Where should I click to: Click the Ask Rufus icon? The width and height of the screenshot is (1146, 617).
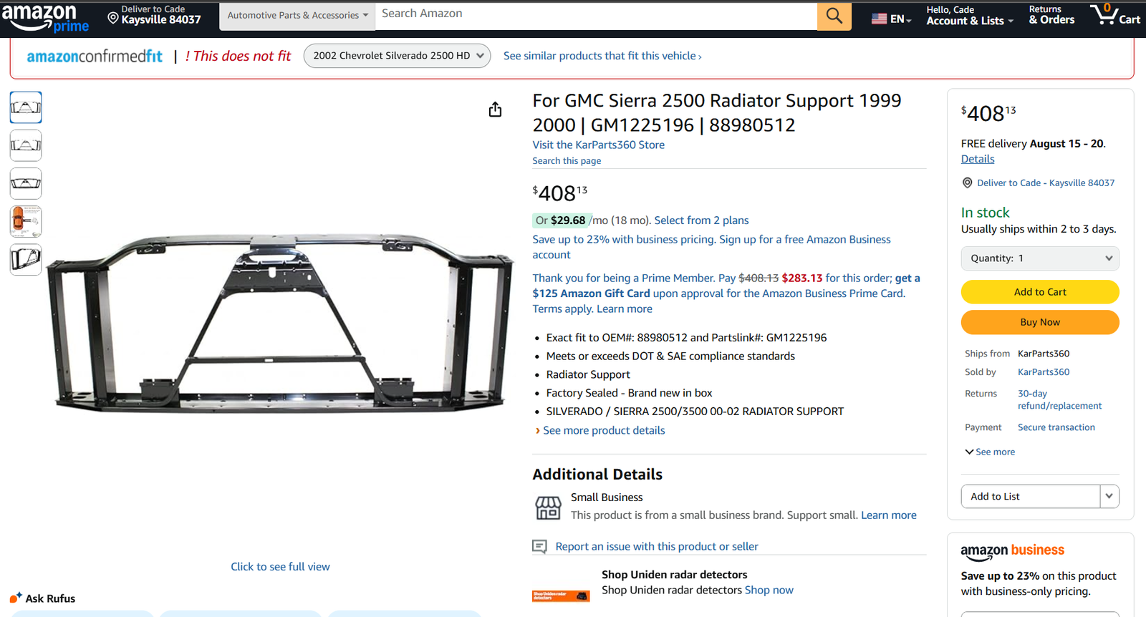(15, 598)
